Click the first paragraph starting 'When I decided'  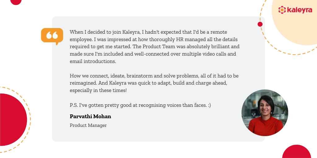155,47
